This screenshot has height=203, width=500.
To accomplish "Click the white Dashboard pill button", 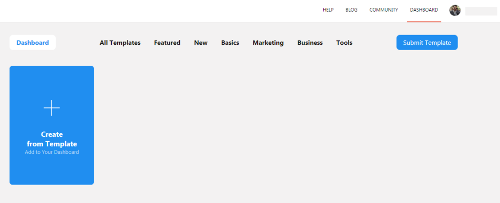I will 33,42.
